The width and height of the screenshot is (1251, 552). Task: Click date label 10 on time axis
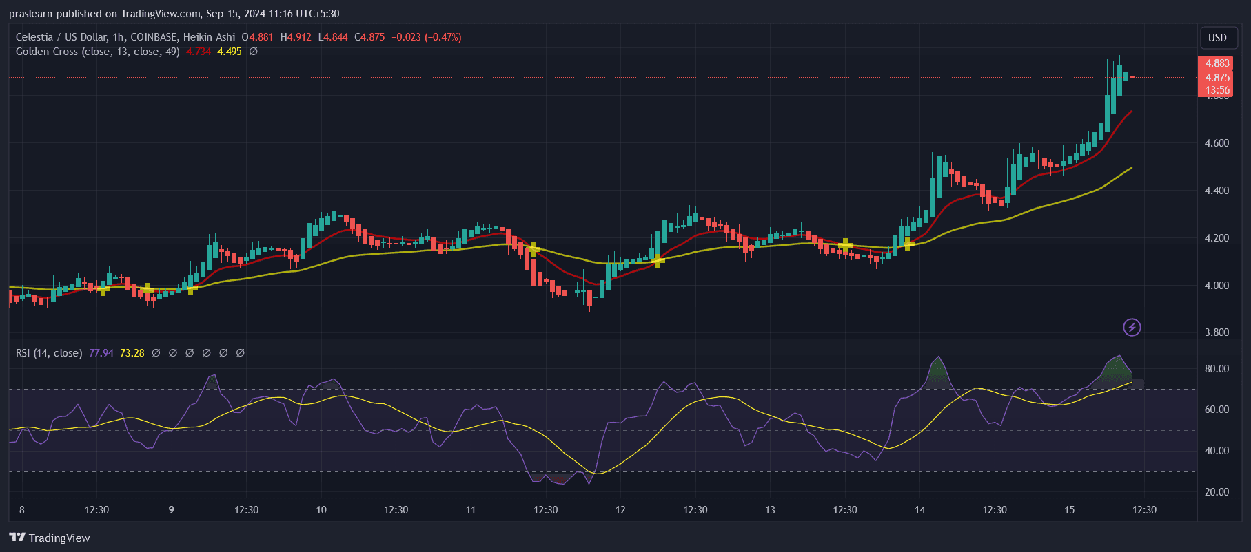point(321,510)
